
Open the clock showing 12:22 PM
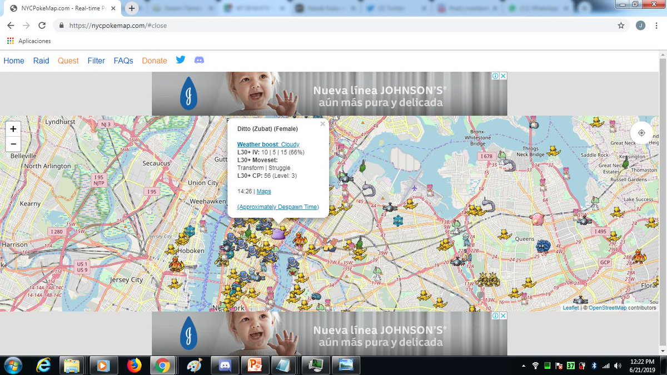pyautogui.click(x=641, y=366)
